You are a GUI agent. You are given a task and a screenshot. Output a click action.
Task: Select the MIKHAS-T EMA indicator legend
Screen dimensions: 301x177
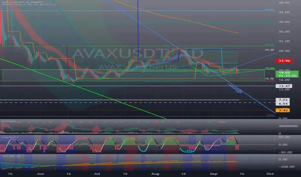[x=29, y=5]
